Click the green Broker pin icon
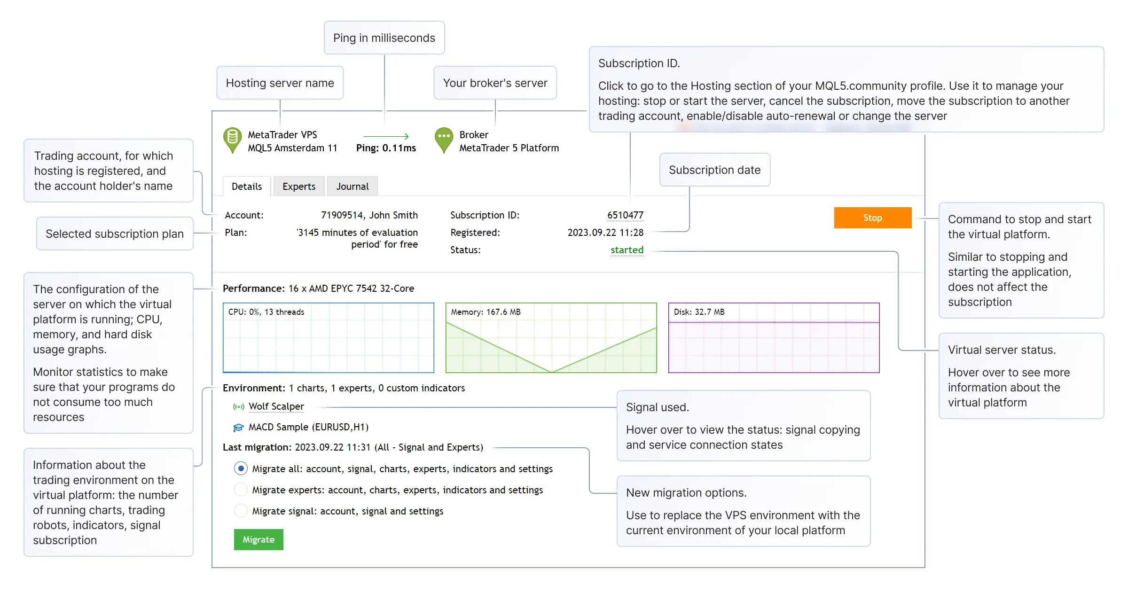 tap(444, 140)
